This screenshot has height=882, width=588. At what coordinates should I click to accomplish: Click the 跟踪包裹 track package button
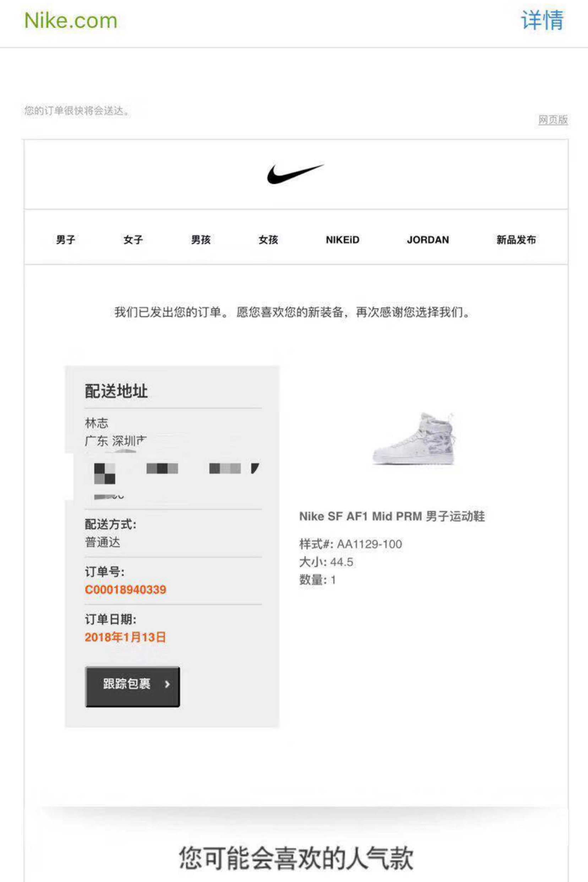click(x=132, y=687)
